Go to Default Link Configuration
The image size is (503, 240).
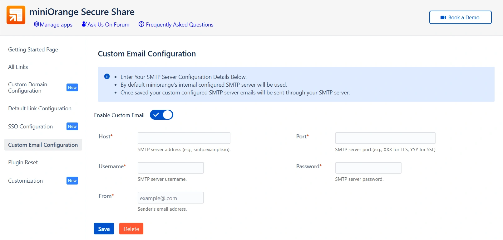pyautogui.click(x=40, y=108)
